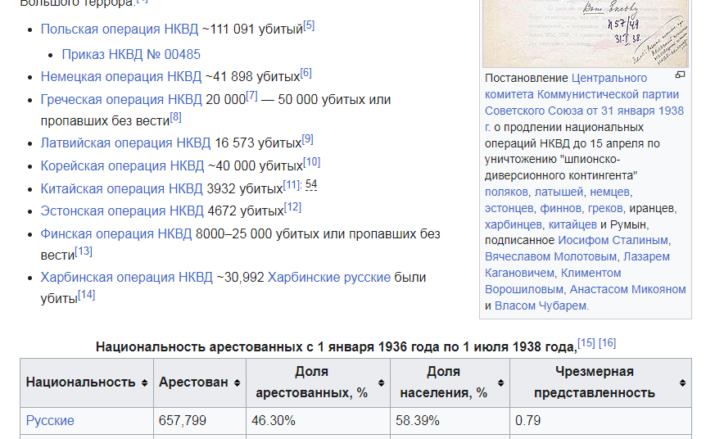Follow китайцев link in caption
This screenshot has height=439, width=715.
click(572, 224)
